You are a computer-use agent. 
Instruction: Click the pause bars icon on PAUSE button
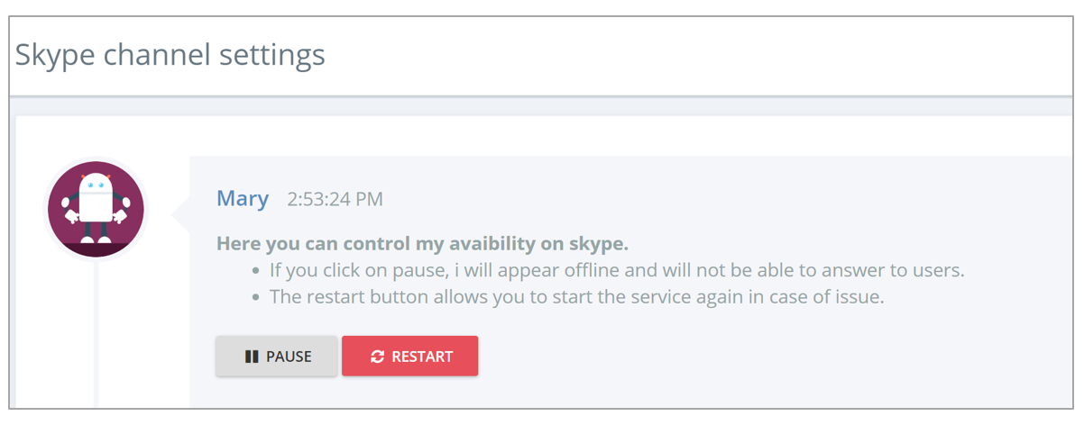pos(252,357)
